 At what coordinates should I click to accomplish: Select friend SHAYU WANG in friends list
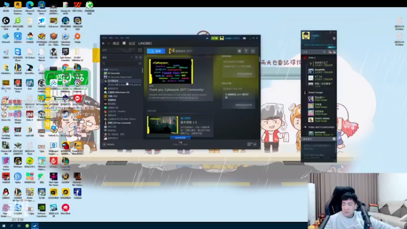click(x=321, y=120)
